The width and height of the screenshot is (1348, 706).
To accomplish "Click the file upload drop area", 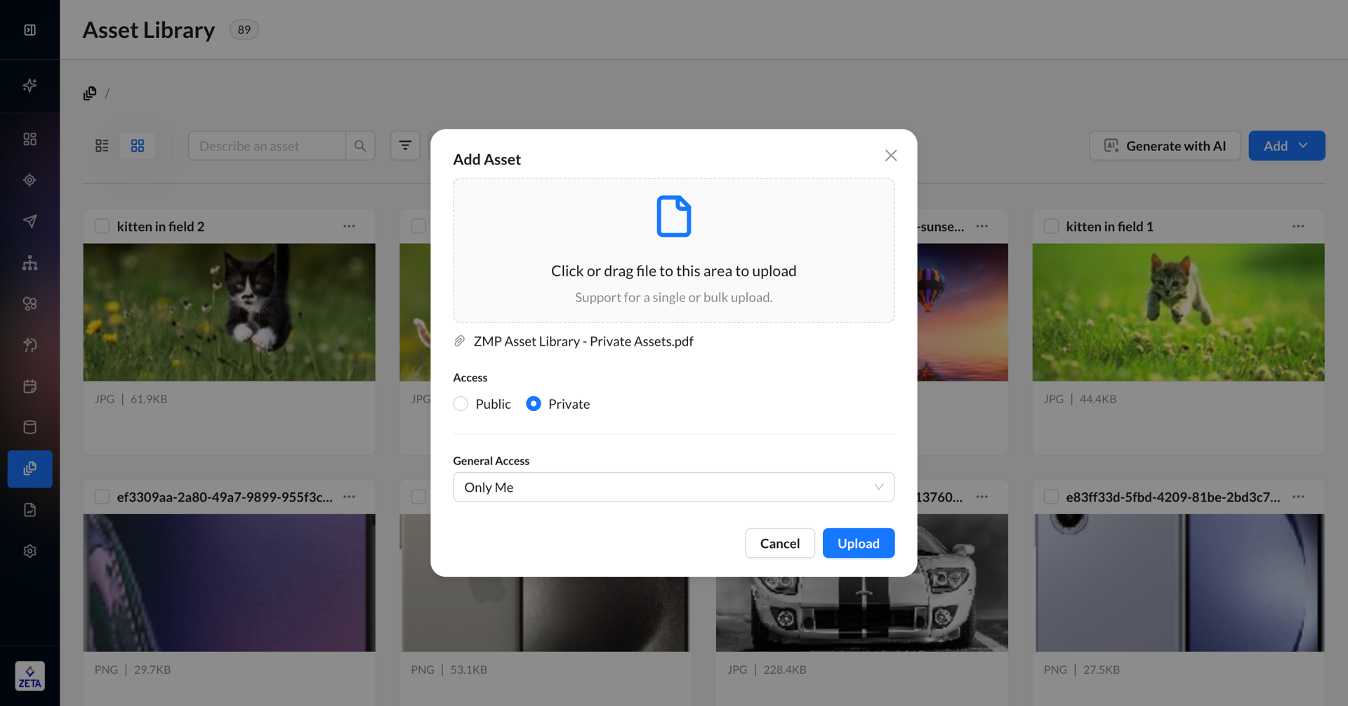I will (x=673, y=251).
